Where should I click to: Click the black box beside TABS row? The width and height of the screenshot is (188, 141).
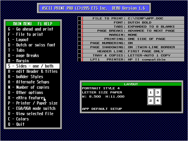tap(79, 27)
